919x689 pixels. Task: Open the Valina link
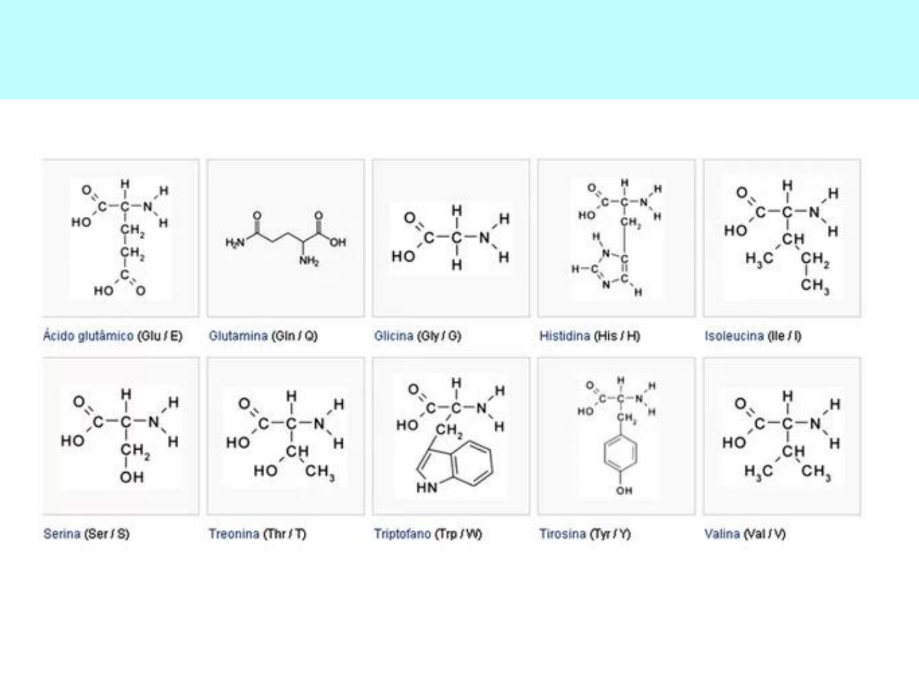point(722,533)
